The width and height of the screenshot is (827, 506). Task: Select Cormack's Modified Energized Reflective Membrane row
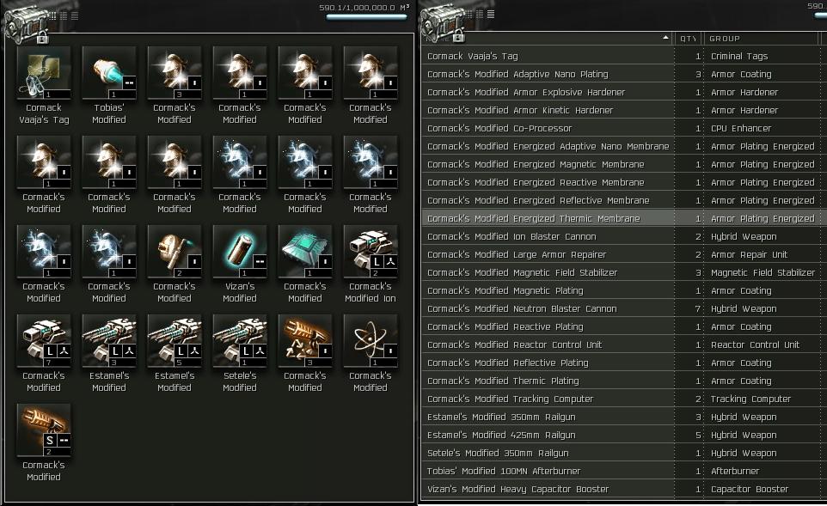tap(624, 200)
